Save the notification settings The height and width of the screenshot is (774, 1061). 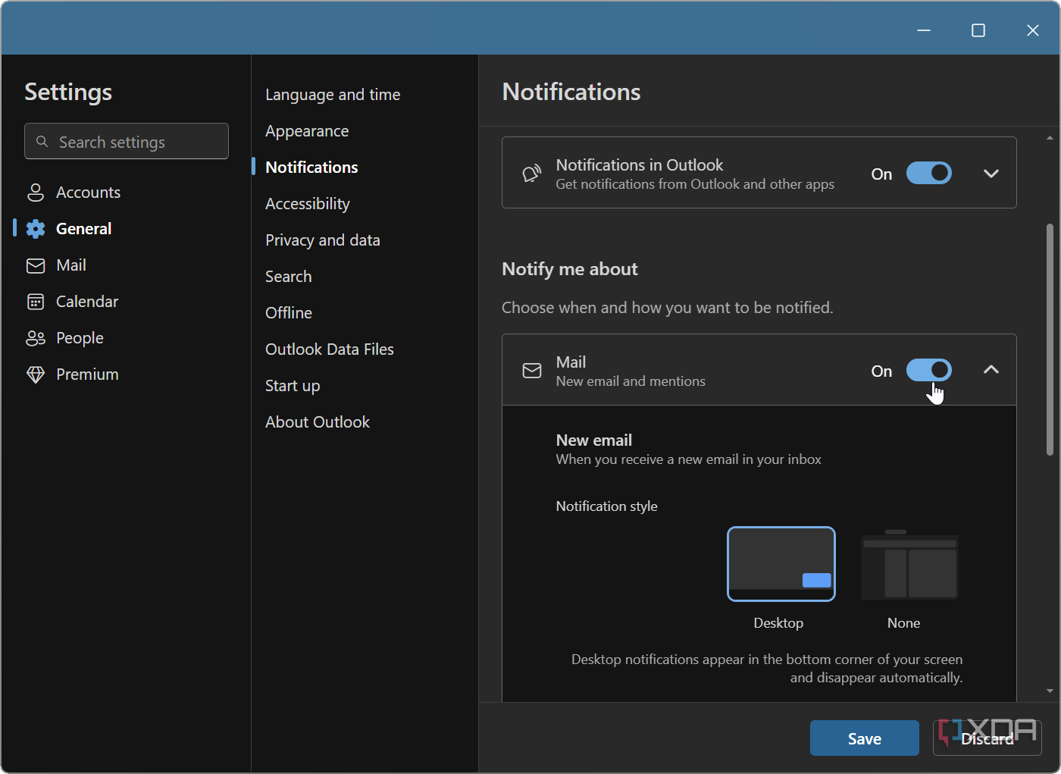864,738
